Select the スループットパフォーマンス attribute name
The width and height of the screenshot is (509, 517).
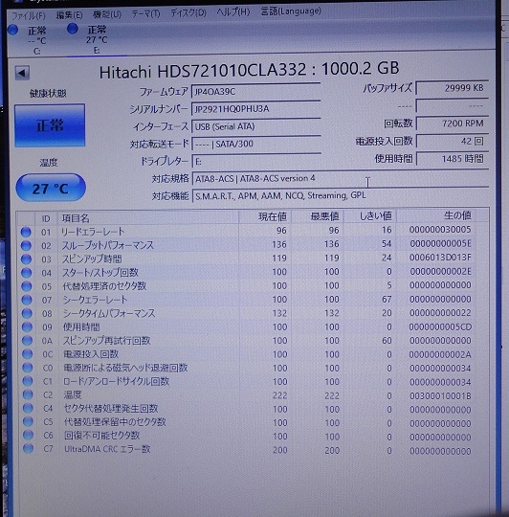click(108, 245)
